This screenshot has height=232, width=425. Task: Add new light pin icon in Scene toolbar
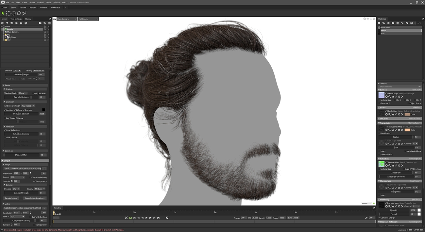(x=7, y=23)
